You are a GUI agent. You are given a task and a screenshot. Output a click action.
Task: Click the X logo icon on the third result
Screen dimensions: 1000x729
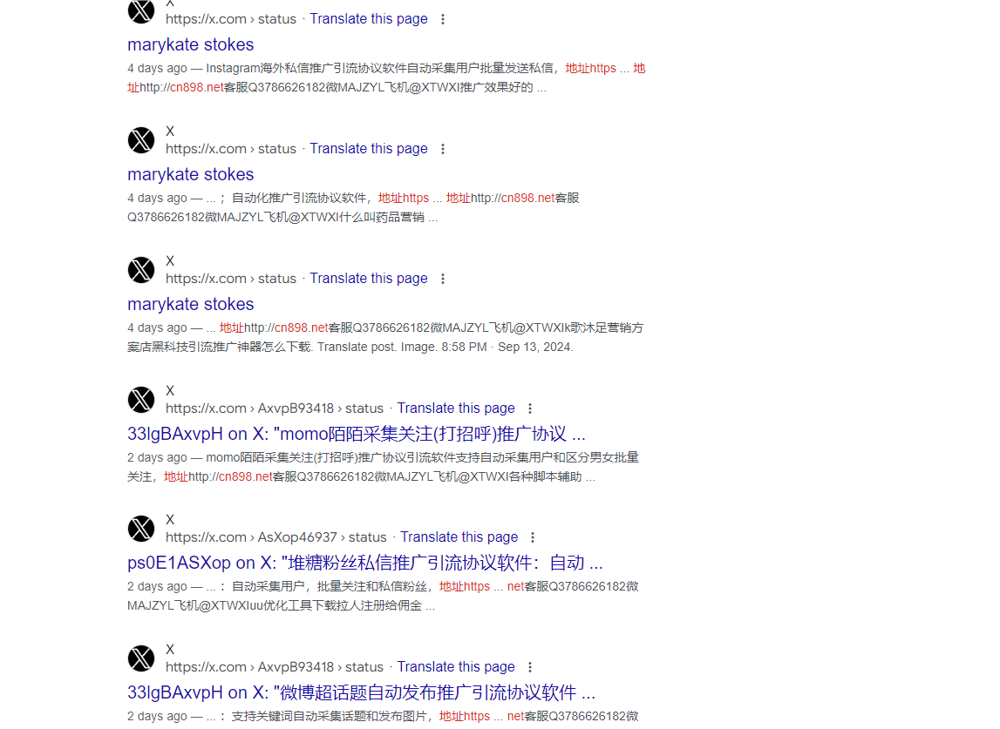click(140, 270)
